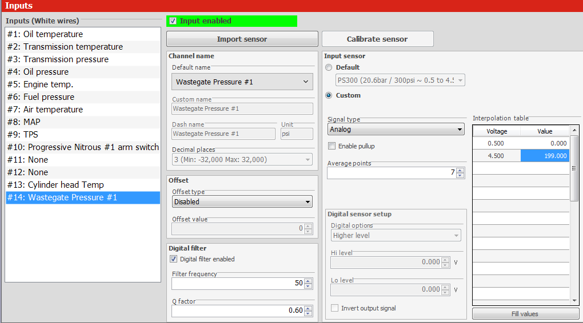Decrease the Q factor spinner value
The width and height of the screenshot is (583, 323).
pos(308,313)
